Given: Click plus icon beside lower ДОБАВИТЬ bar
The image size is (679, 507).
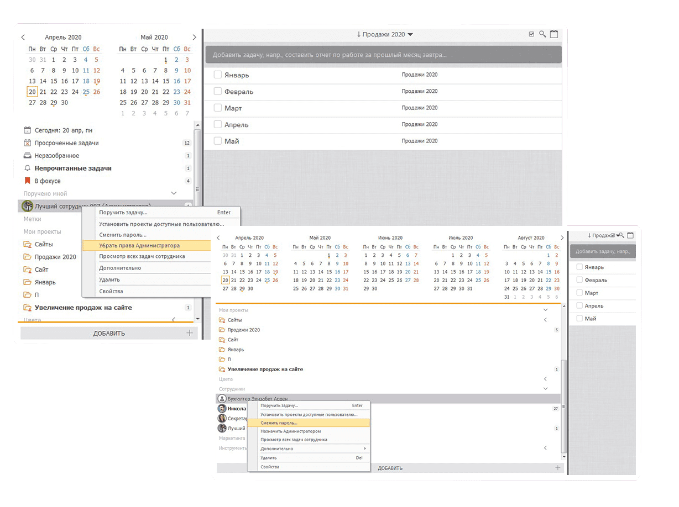Looking at the screenshot, I should coord(557,468).
